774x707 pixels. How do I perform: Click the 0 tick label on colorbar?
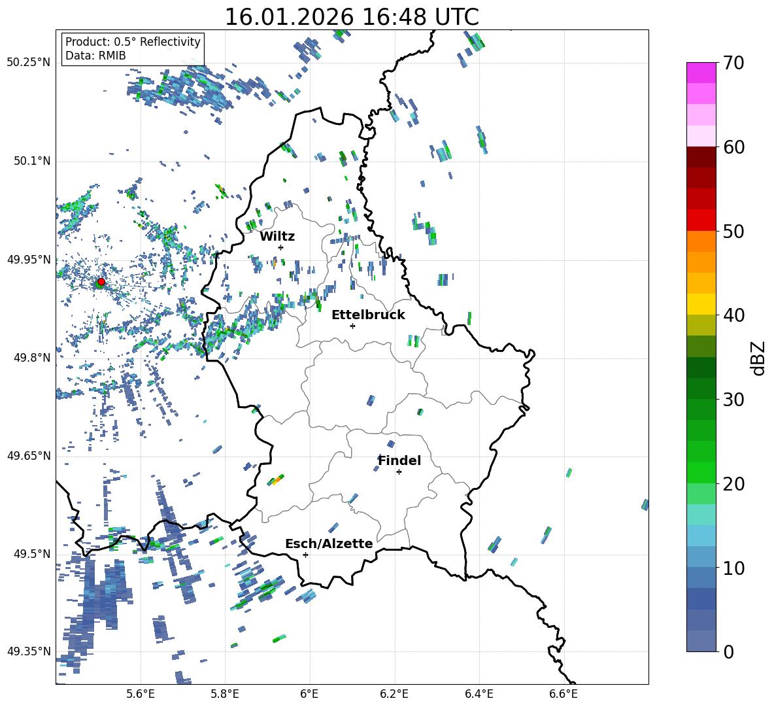point(728,651)
